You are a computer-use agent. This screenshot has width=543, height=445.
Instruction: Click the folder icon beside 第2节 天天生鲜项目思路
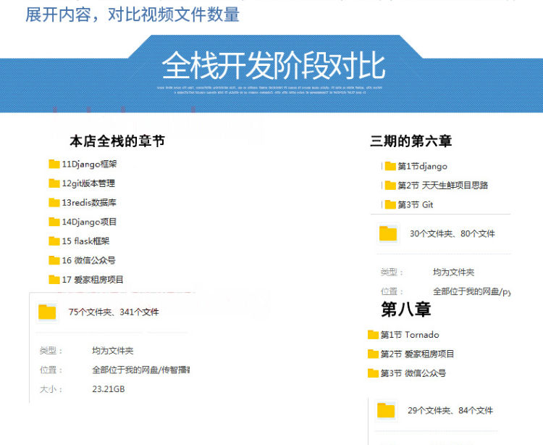point(390,186)
